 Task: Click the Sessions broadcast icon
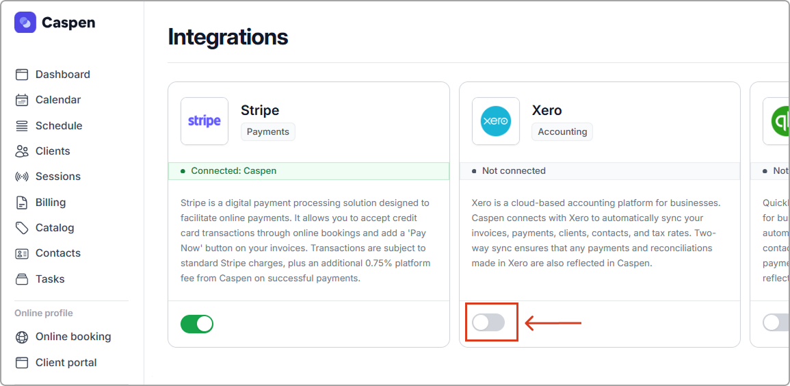click(22, 177)
